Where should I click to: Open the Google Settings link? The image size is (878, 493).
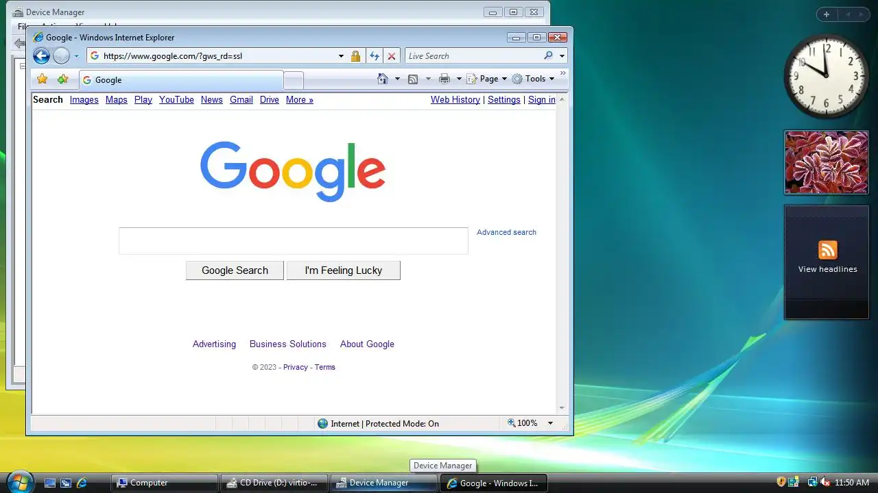[504, 99]
